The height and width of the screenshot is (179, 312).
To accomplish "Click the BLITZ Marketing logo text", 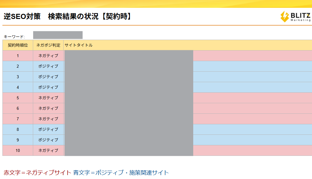I will point(300,17).
